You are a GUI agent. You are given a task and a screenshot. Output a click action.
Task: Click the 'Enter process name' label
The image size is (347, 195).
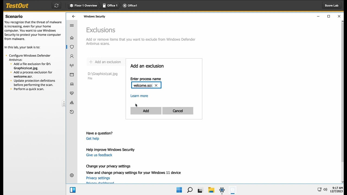click(x=146, y=79)
